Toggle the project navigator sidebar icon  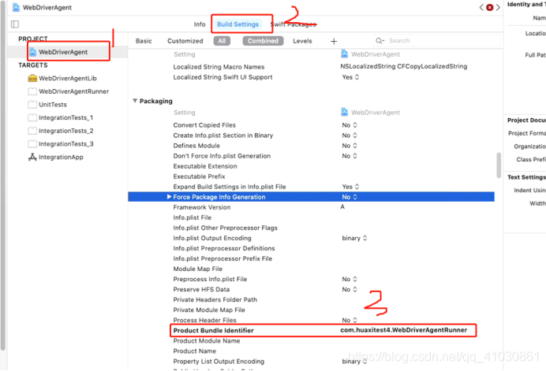15,24
